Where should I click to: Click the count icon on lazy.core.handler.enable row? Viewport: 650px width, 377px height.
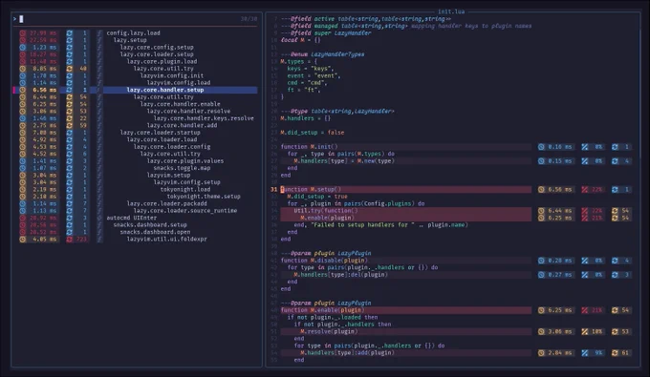point(69,104)
